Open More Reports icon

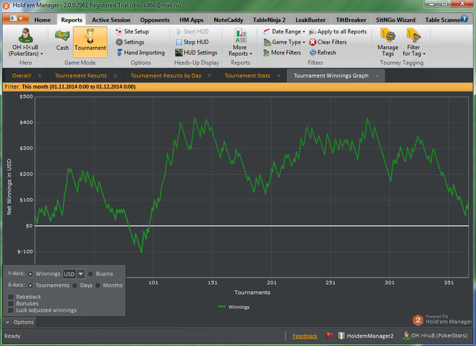pyautogui.click(x=241, y=35)
